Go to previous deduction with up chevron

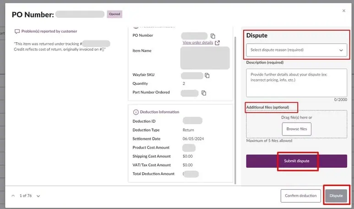[13, 196]
